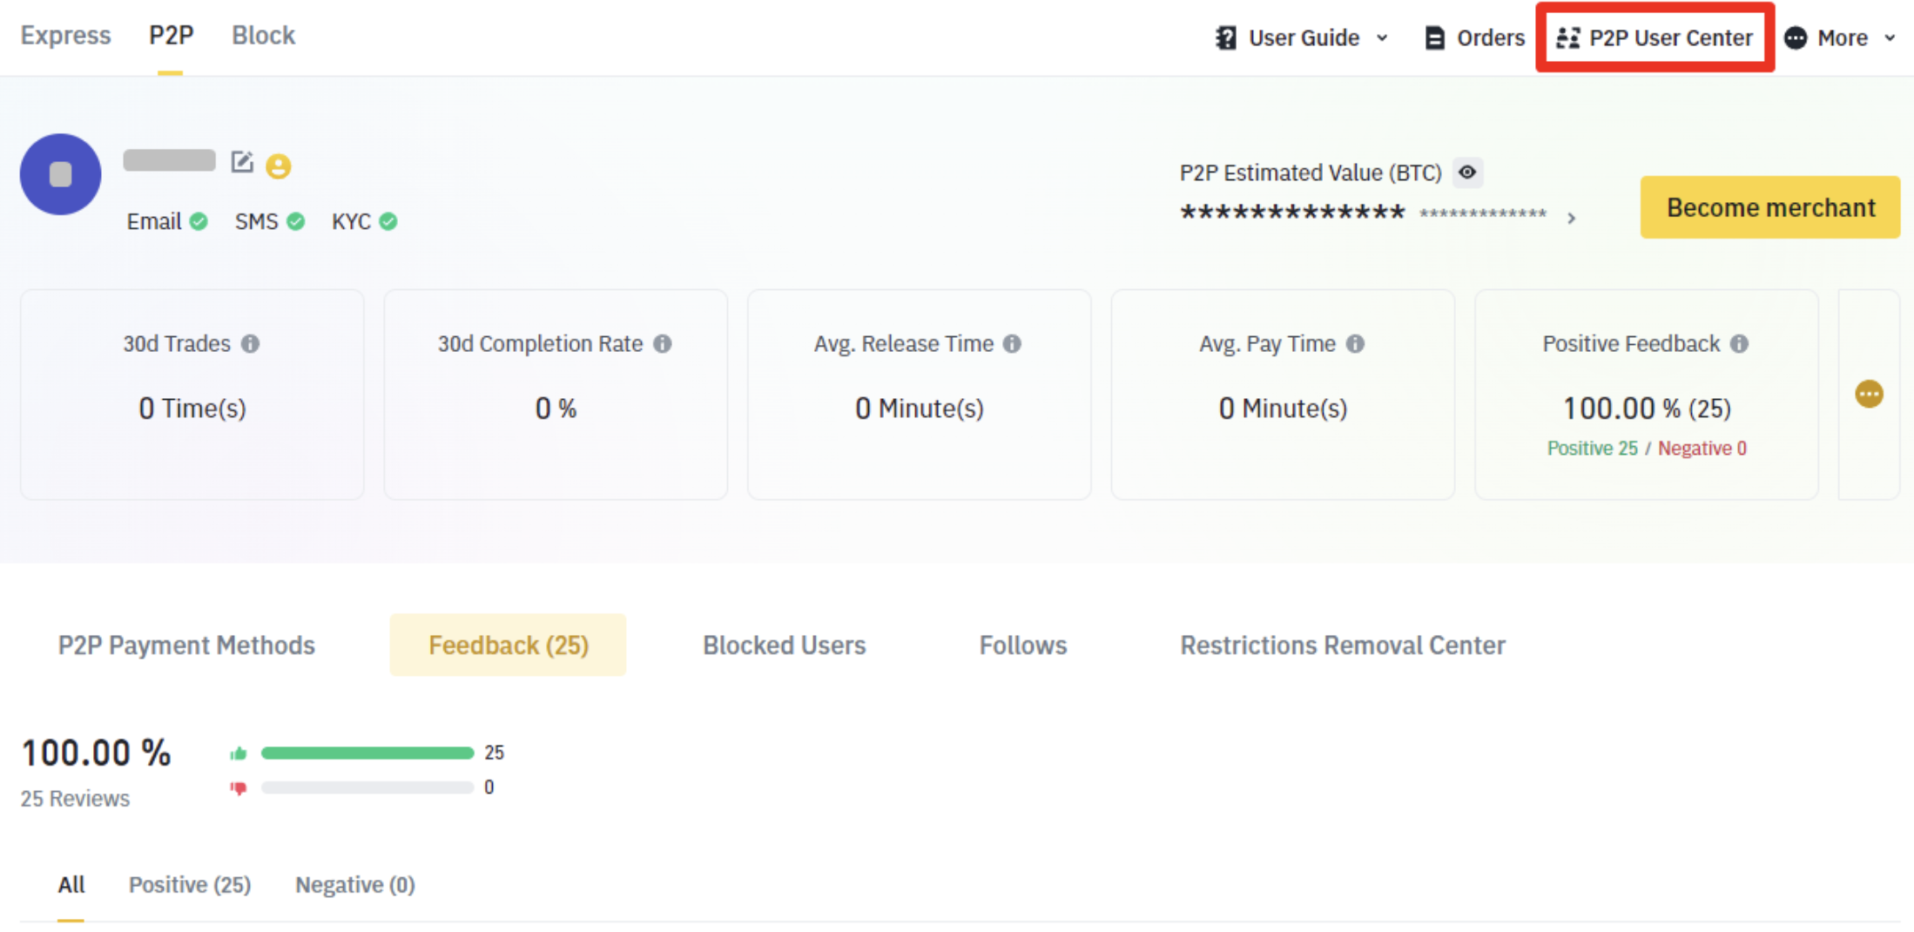Toggle P2P Estimated Value visibility eye
Image resolution: width=1914 pixels, height=932 pixels.
point(1467,172)
